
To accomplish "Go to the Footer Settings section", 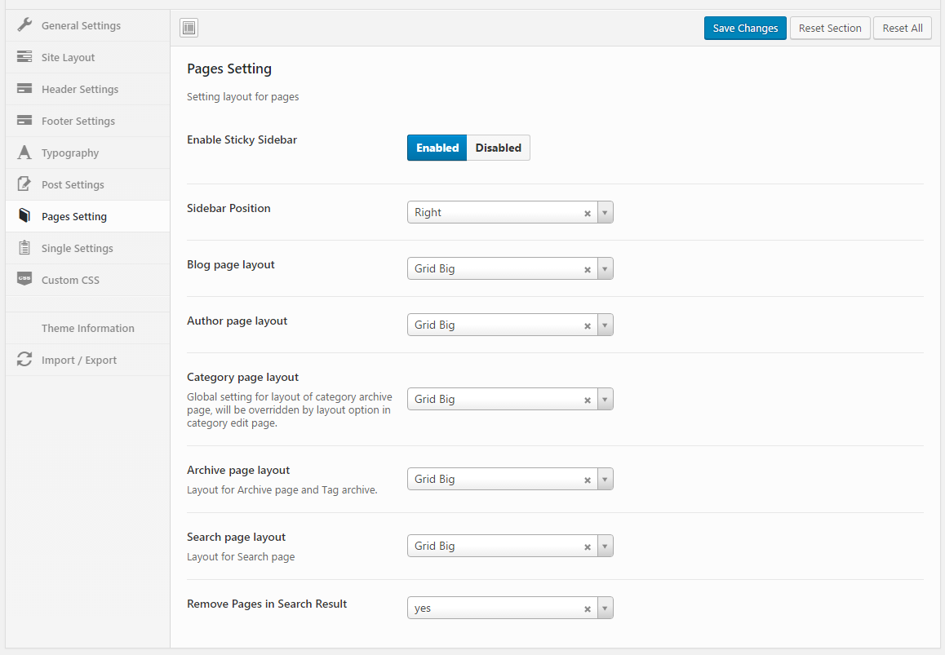I will [78, 121].
